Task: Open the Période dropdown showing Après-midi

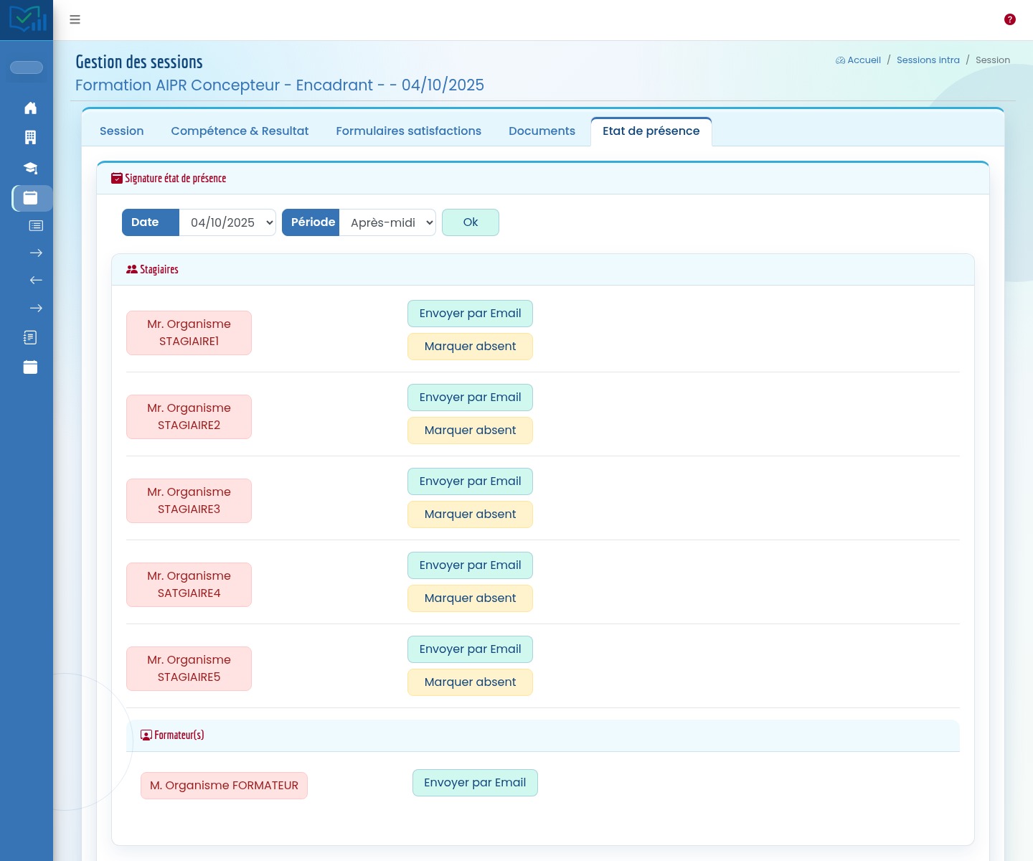Action: click(387, 222)
